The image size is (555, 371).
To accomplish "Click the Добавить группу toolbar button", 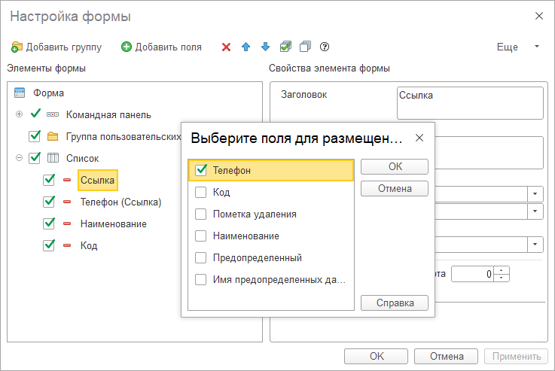I will 57,47.
